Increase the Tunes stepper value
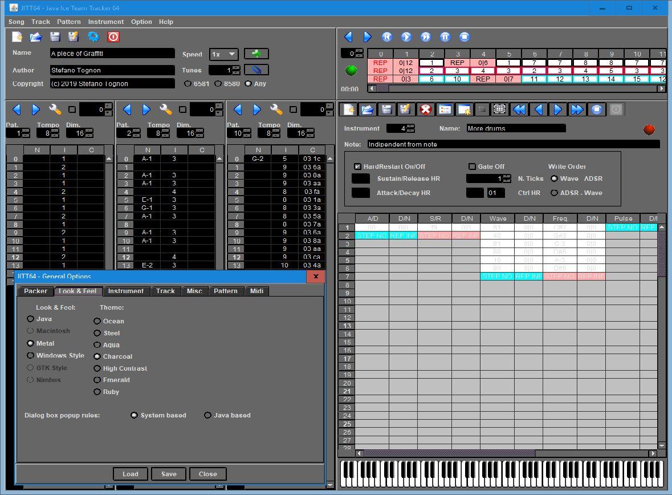This screenshot has height=495, width=672. pyautogui.click(x=237, y=67)
